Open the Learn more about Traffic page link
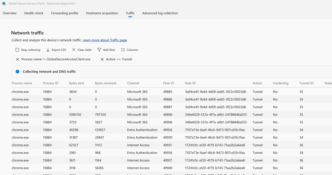 point(105,40)
